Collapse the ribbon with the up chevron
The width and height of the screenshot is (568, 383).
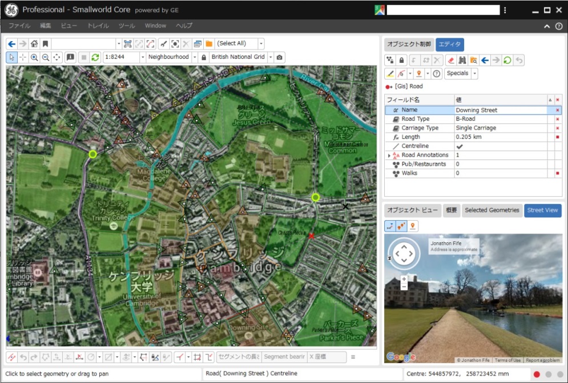(x=547, y=26)
